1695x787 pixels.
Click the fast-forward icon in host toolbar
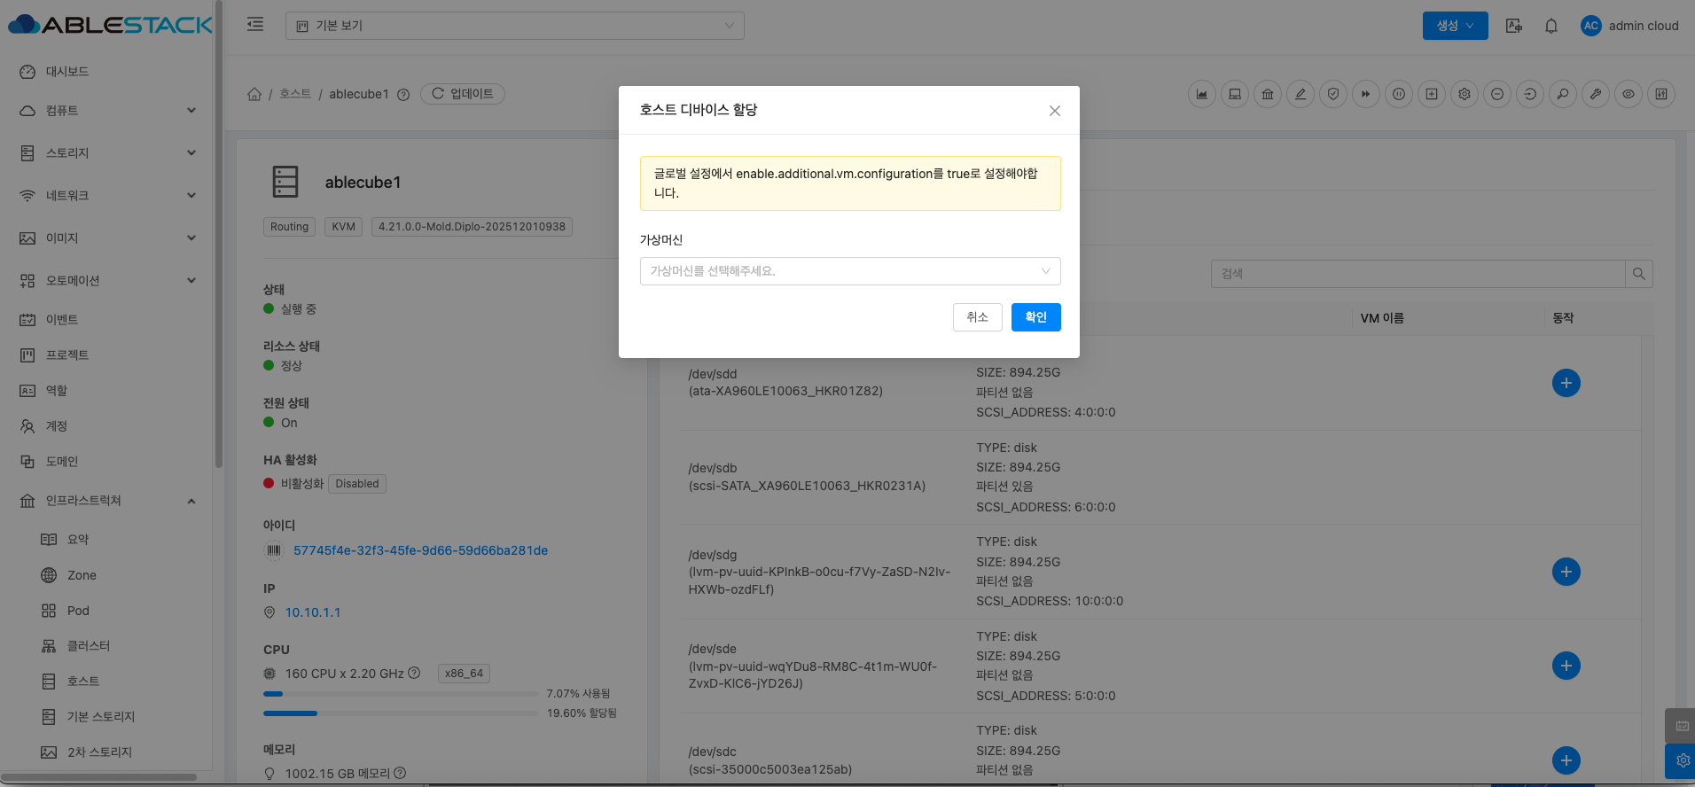click(x=1366, y=94)
